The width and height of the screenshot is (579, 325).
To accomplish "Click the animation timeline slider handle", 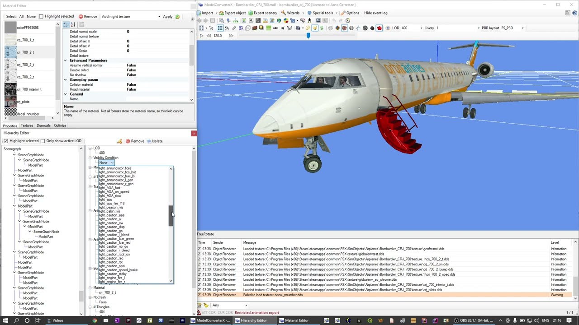I will 308,36.
